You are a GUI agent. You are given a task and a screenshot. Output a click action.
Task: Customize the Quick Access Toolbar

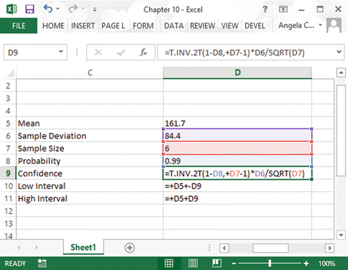(94, 10)
